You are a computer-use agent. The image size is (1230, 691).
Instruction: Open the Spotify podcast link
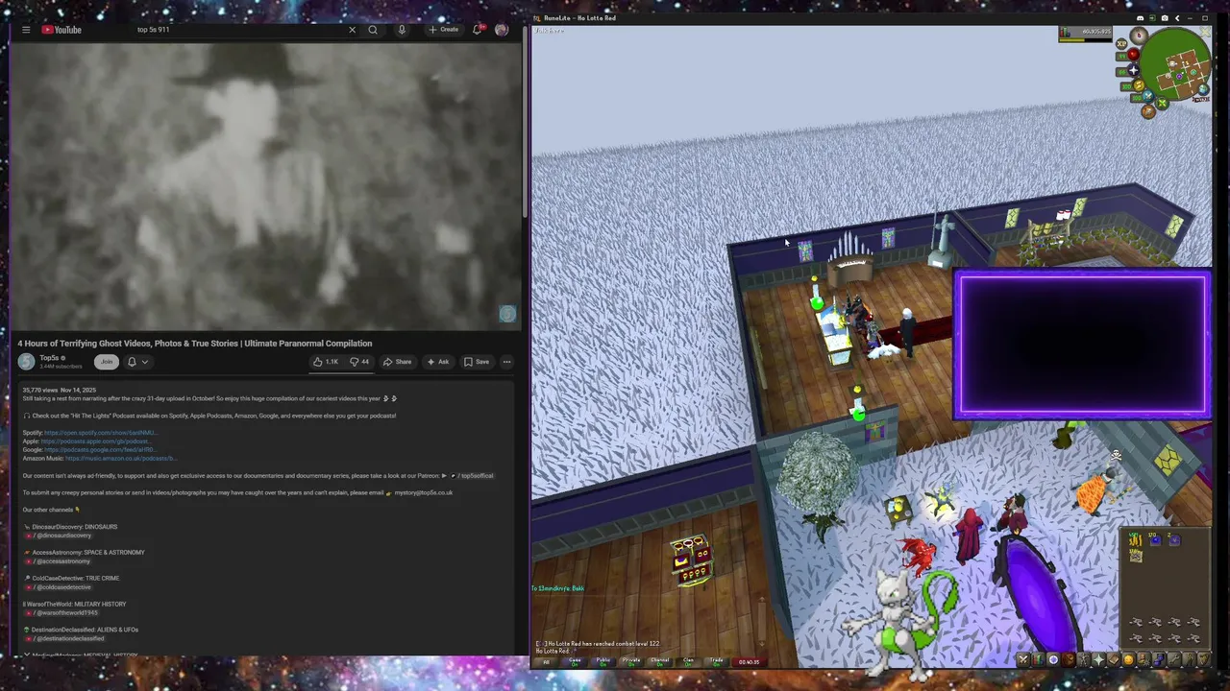[x=100, y=433]
